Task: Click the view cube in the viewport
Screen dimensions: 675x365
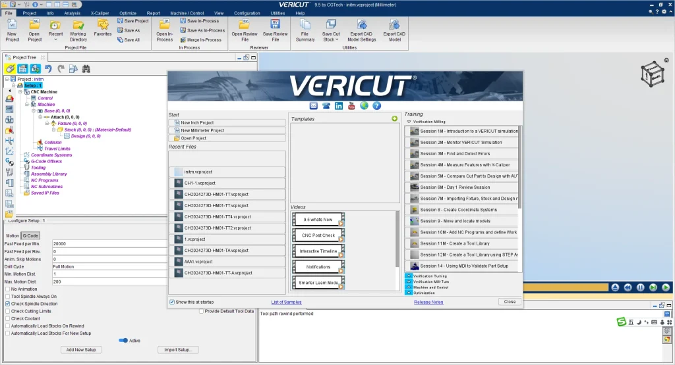Action: point(652,74)
